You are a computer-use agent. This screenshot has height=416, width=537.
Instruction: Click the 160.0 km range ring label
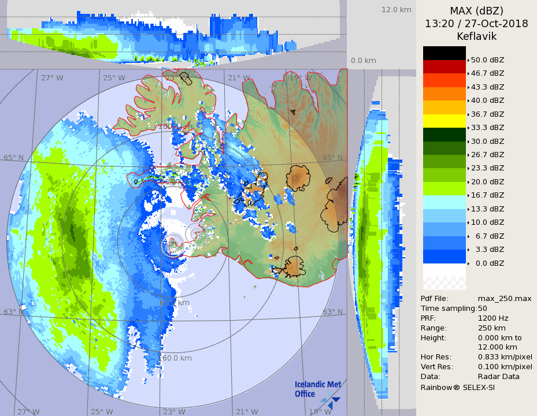pos(175,358)
